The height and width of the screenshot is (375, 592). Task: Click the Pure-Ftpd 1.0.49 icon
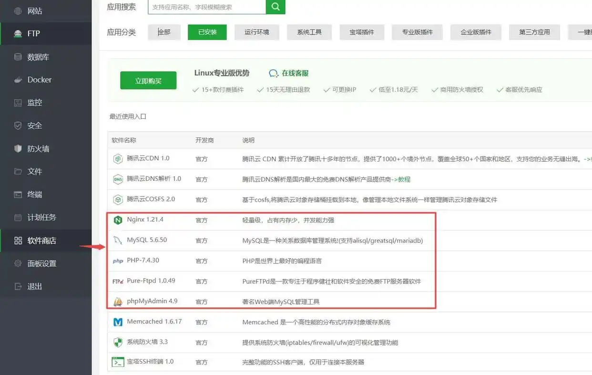click(x=118, y=281)
